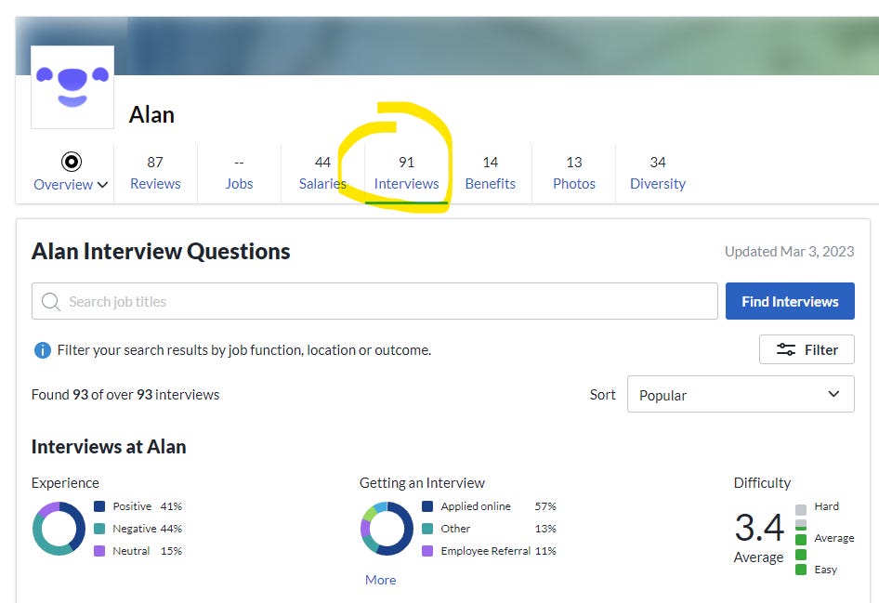
Task: Focus the Search job titles field
Action: pyautogui.click(x=374, y=301)
